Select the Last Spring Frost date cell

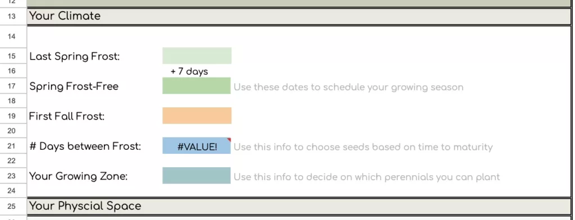[x=197, y=56]
